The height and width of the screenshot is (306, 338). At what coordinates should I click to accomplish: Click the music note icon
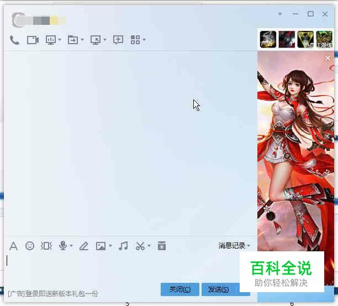[123, 246]
